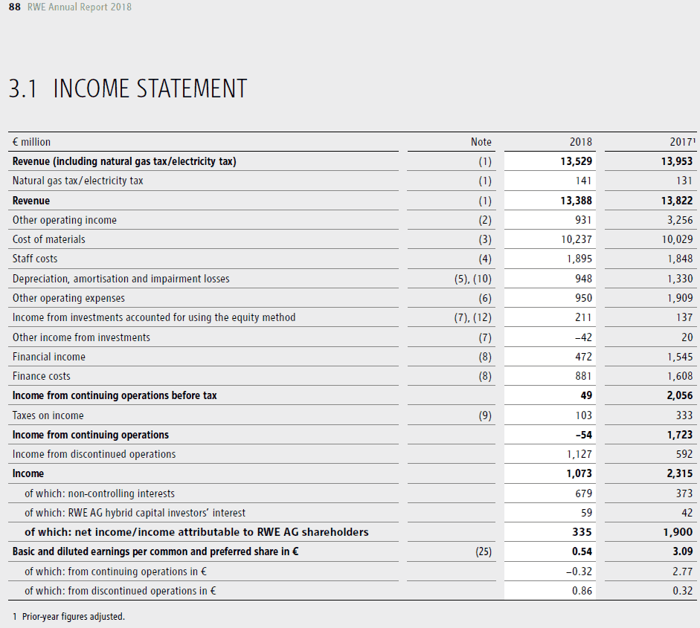The image size is (700, 628).
Task: Open note (4) for Staff costs
Action: [x=484, y=259]
